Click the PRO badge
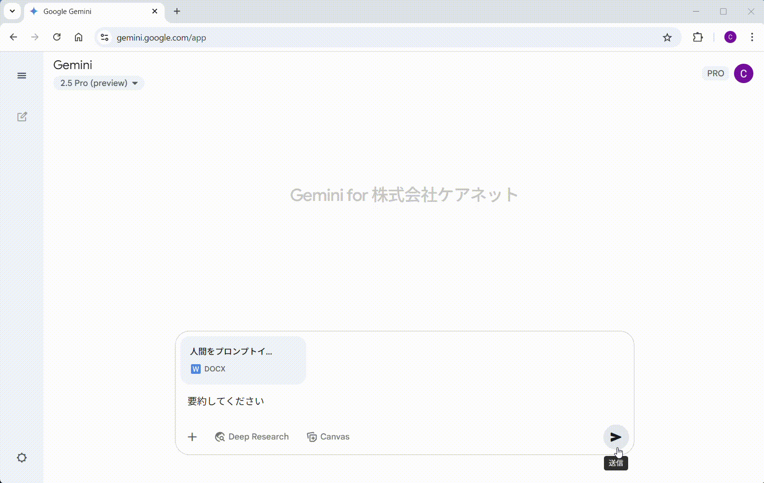 715,73
